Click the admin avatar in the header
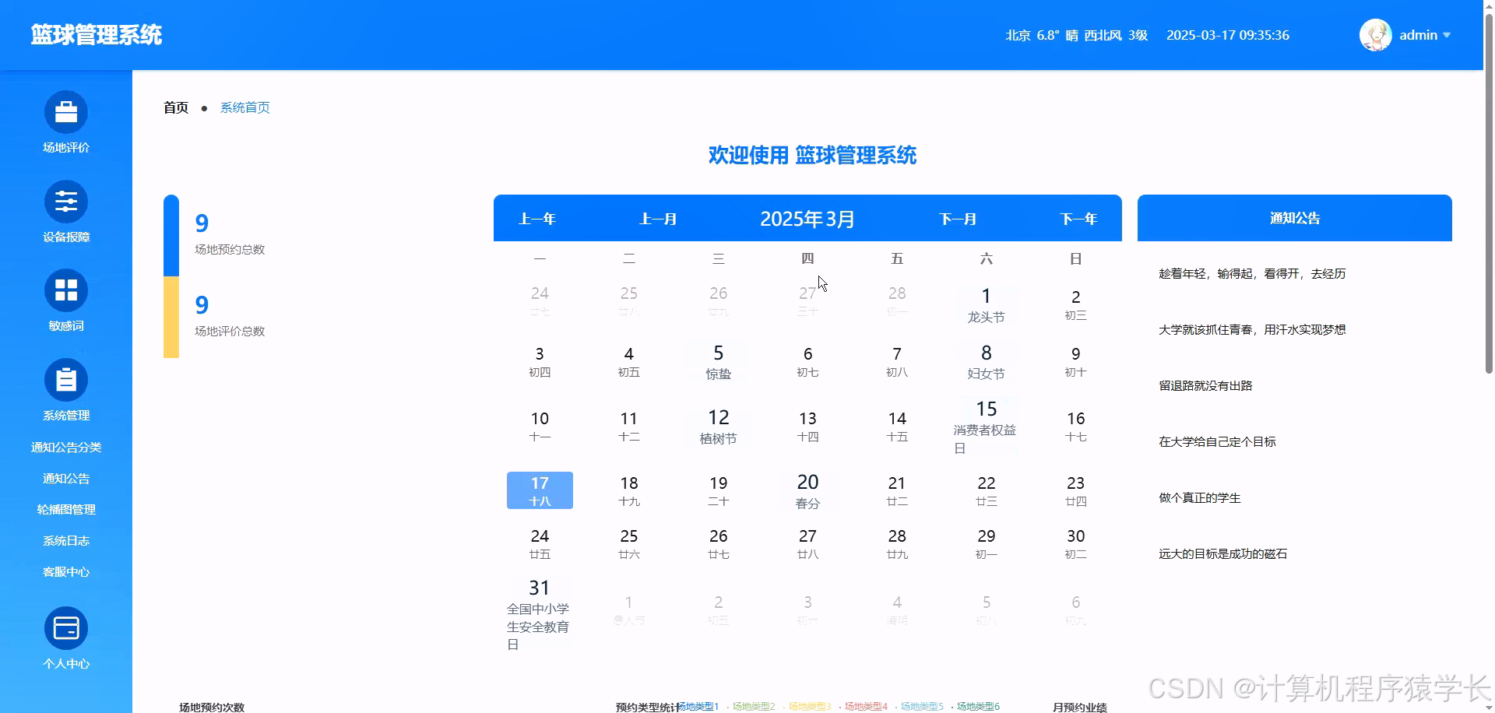 click(1375, 35)
